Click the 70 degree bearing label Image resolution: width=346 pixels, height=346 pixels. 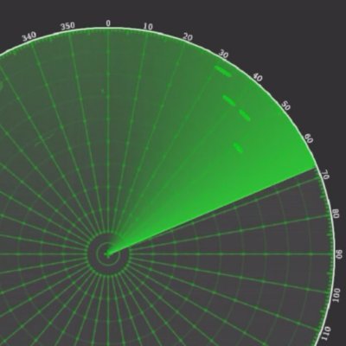click(325, 175)
